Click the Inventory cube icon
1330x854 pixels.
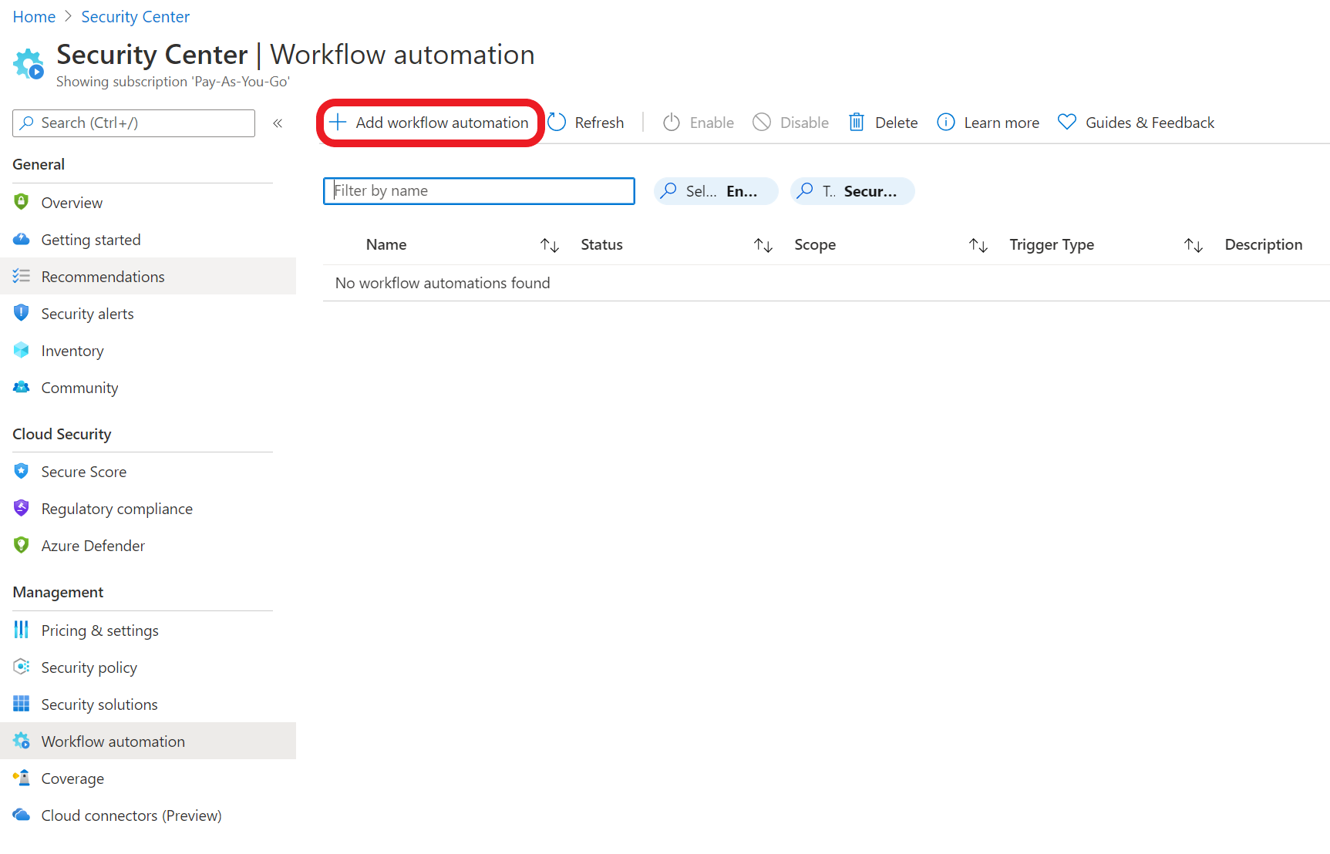[22, 350]
